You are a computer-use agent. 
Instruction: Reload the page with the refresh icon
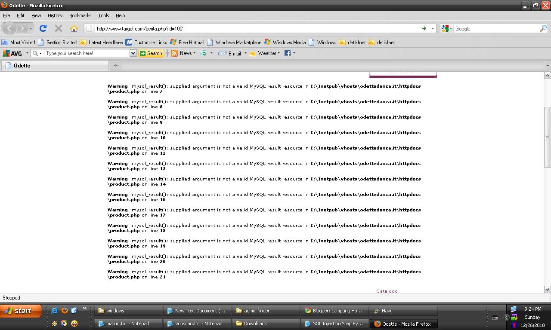43,28
